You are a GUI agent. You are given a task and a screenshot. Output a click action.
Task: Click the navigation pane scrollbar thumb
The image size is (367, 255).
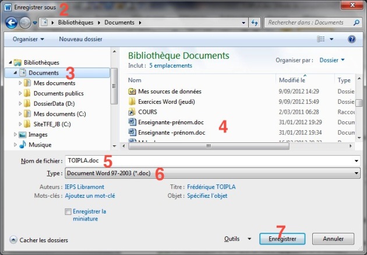(x=114, y=86)
